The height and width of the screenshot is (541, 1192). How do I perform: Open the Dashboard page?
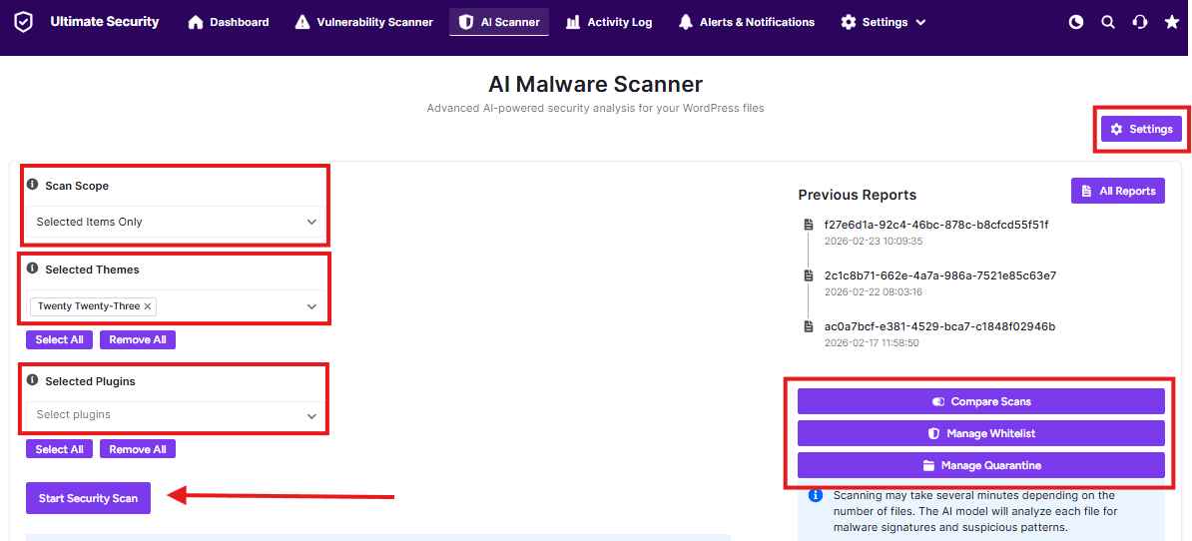(x=229, y=22)
